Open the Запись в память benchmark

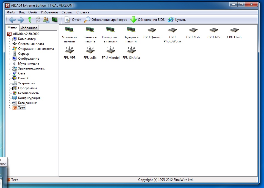point(90,35)
